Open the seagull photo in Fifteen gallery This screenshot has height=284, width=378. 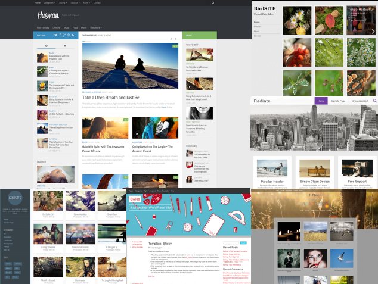[342, 258]
